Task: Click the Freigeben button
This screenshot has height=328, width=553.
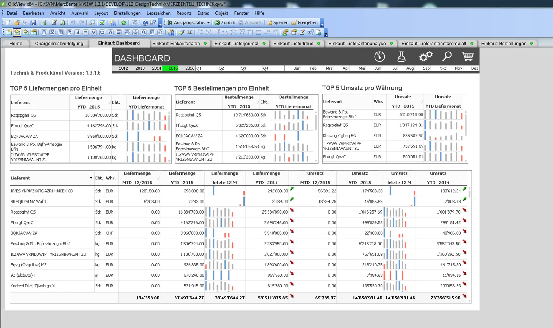Action: click(304, 23)
